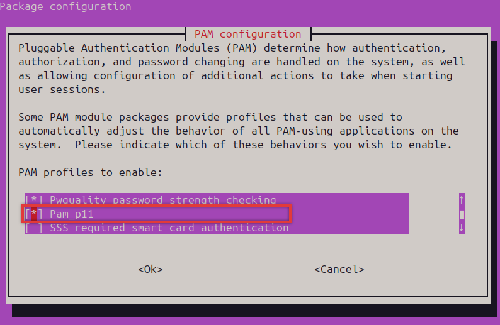Click the 'PAM profiles to enable:' label

click(90, 172)
